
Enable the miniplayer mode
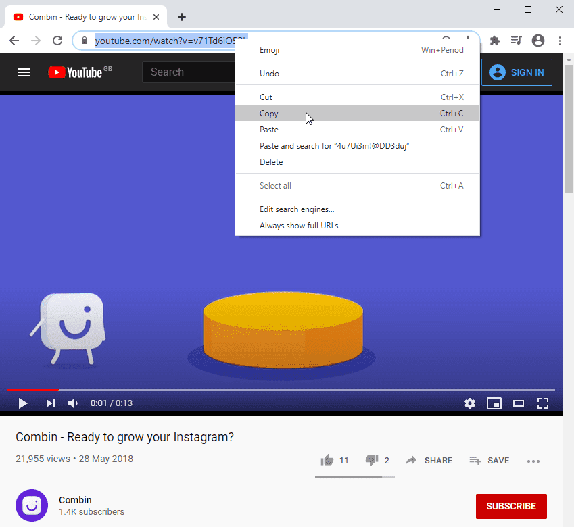[x=494, y=403]
